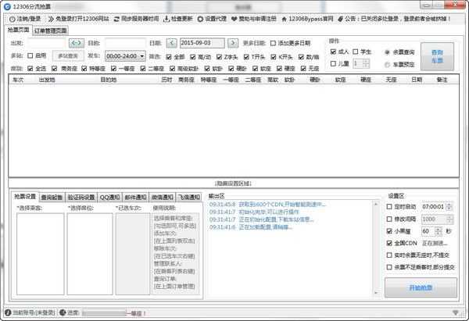Toggle the adult passenger checkbox
469x321 pixels.
(x=333, y=52)
